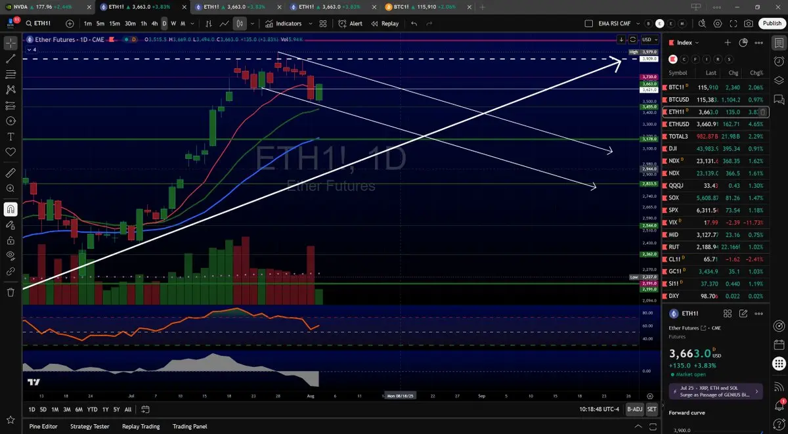Select the trend line drawing tool

coord(11,58)
